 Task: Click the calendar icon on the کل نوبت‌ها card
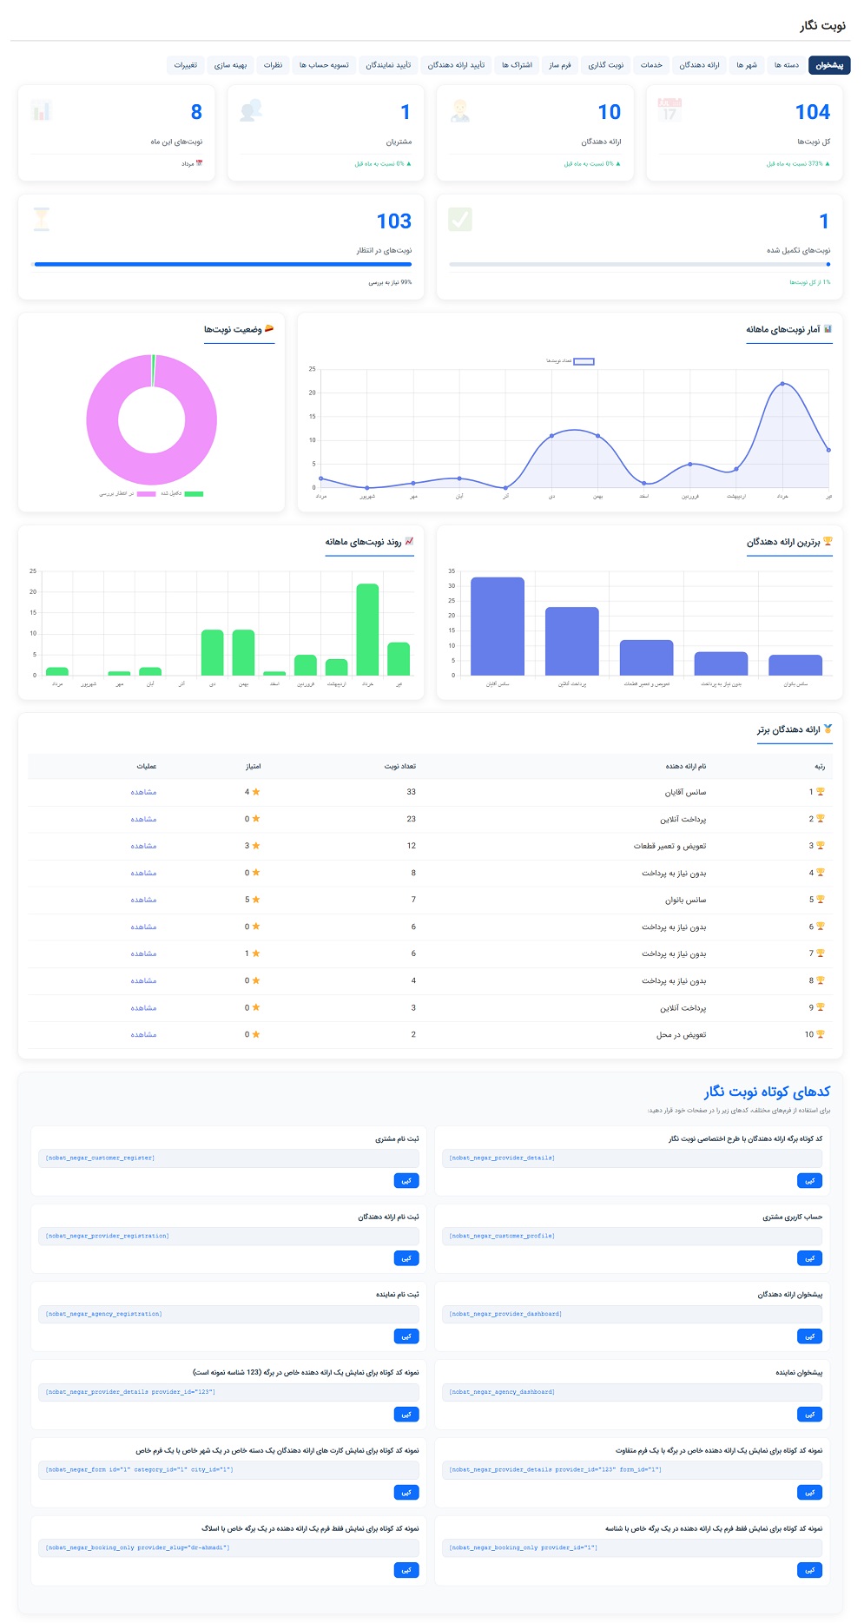click(x=669, y=110)
